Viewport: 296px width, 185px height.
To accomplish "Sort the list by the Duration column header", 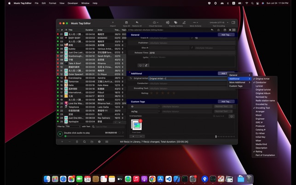I will (89, 30).
